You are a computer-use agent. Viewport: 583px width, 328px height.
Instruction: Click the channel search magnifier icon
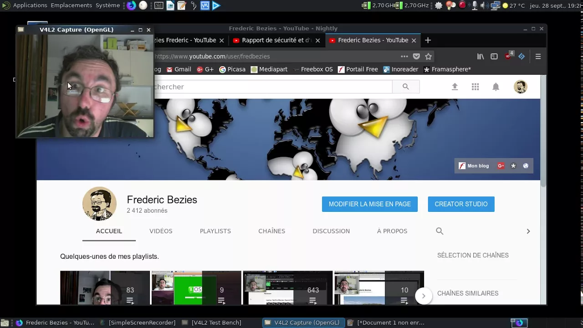click(440, 231)
